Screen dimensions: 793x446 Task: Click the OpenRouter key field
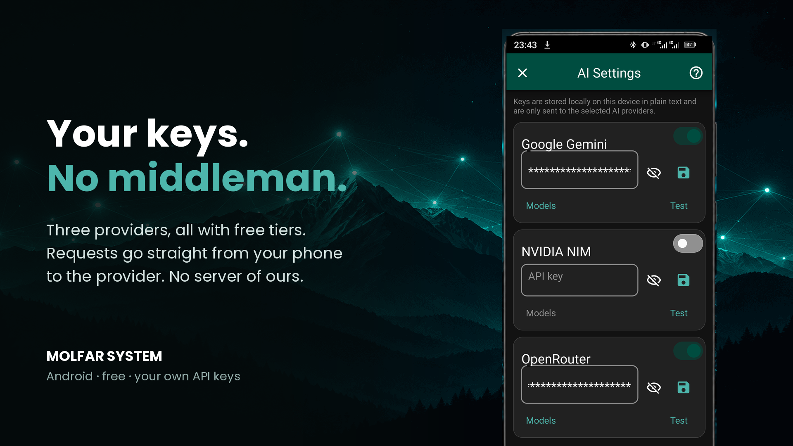[579, 384]
